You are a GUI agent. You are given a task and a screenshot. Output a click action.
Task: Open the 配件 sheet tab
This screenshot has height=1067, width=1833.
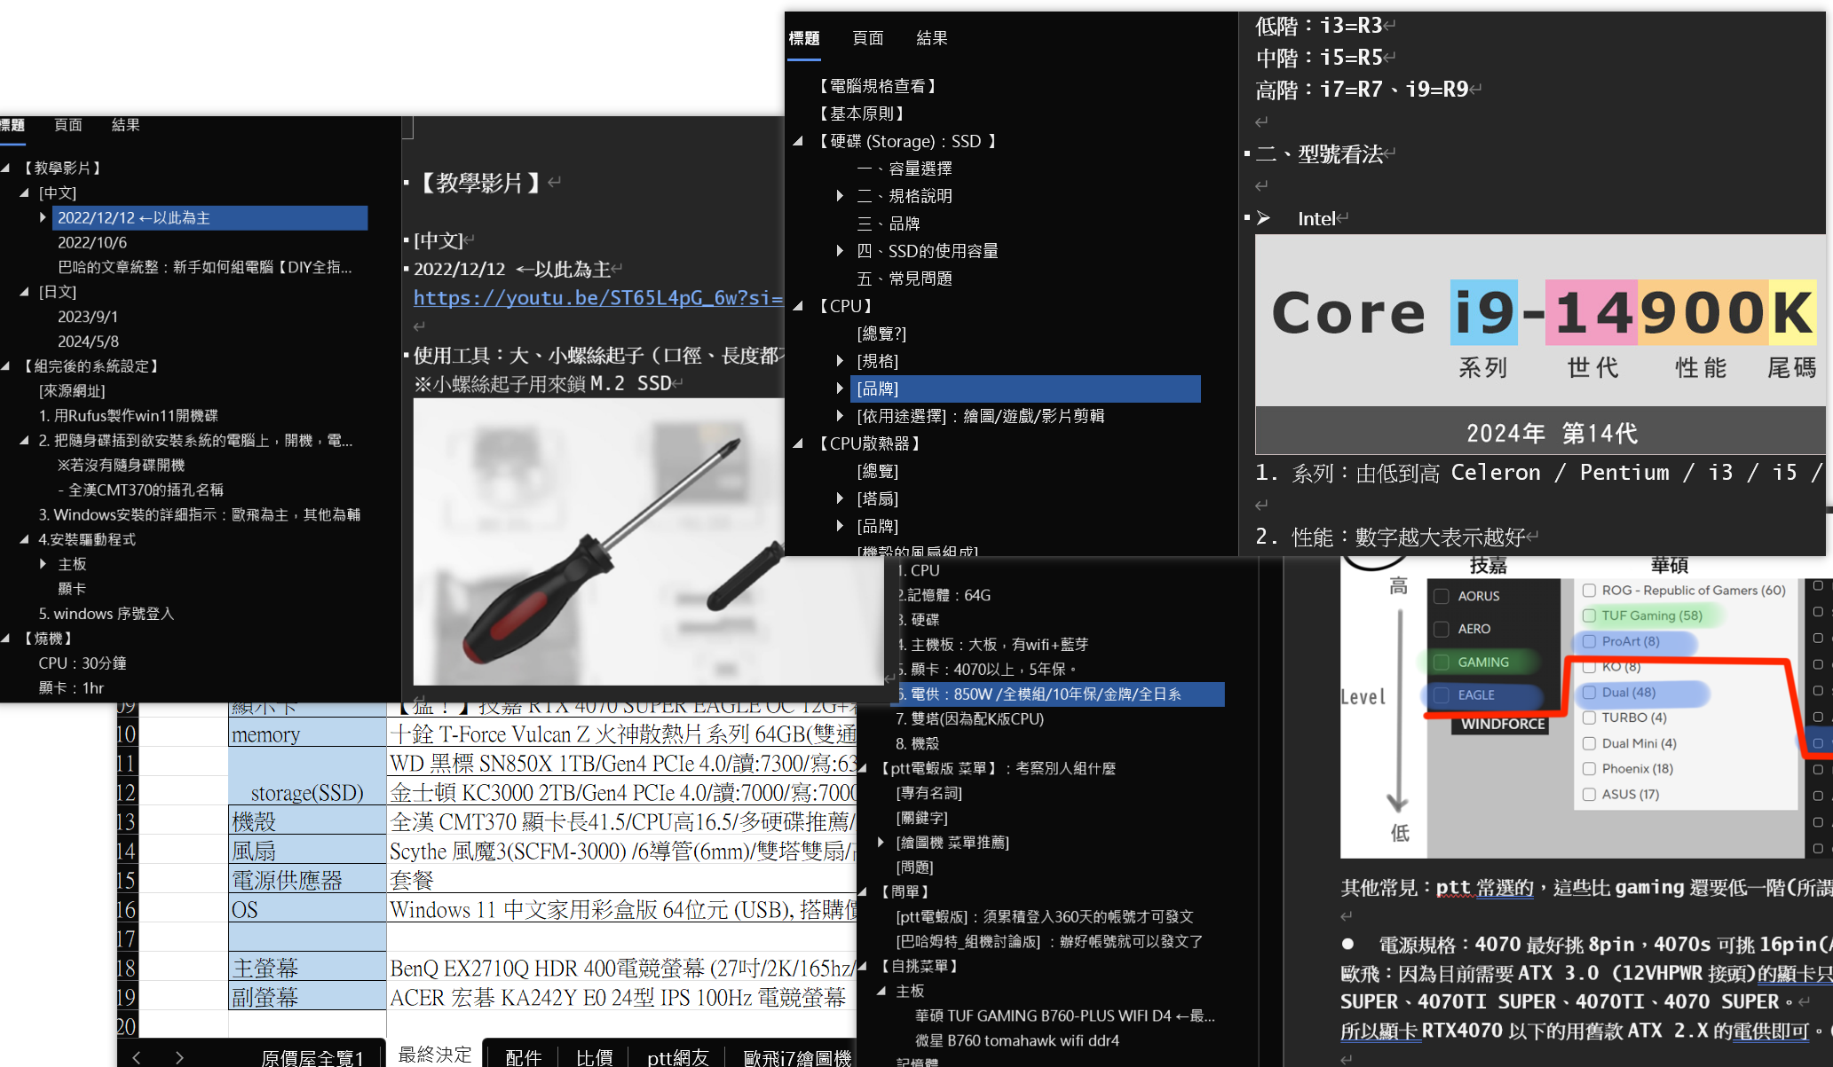(524, 1057)
